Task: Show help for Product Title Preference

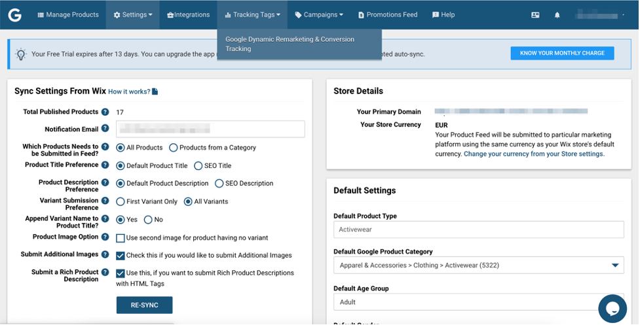Action: [x=105, y=165]
